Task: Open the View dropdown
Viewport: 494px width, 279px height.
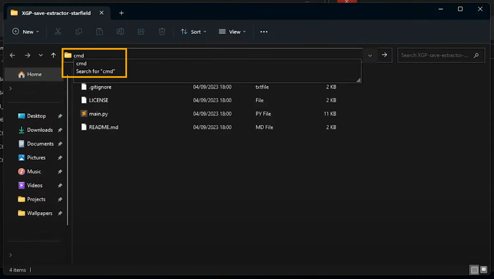Action: point(233,31)
